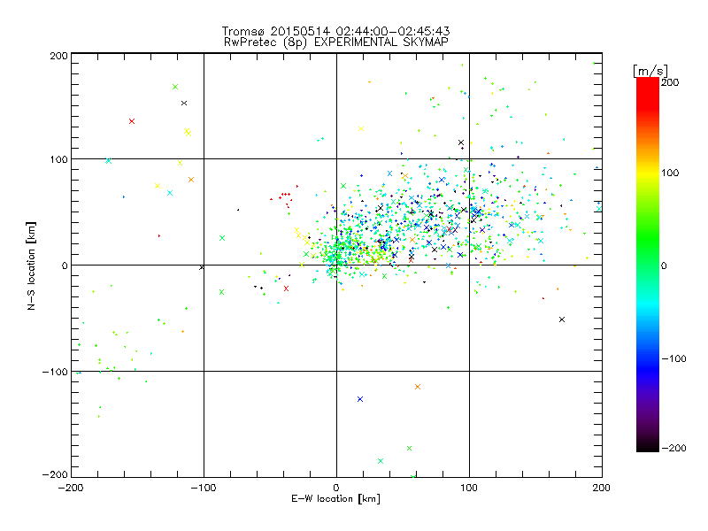Click the colorbar tick label '-100'
The width and height of the screenshot is (708, 531).
(674, 359)
